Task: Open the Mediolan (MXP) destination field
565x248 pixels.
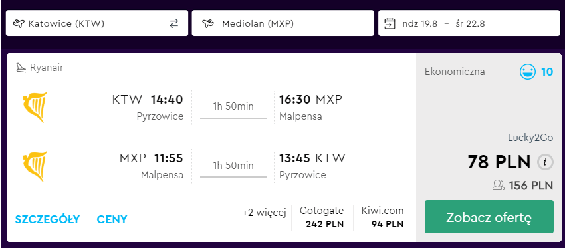Action: click(283, 23)
